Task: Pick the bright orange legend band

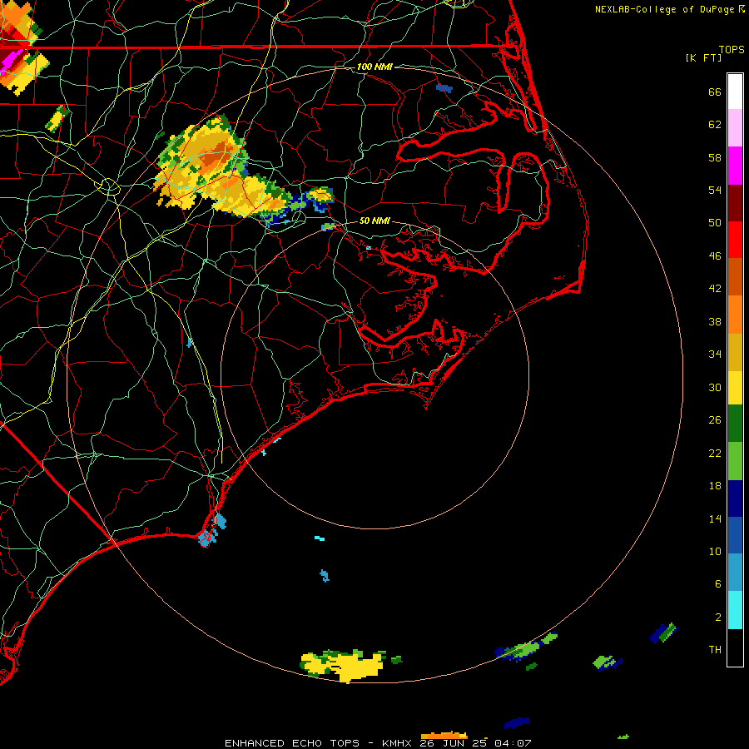Action: click(x=735, y=315)
